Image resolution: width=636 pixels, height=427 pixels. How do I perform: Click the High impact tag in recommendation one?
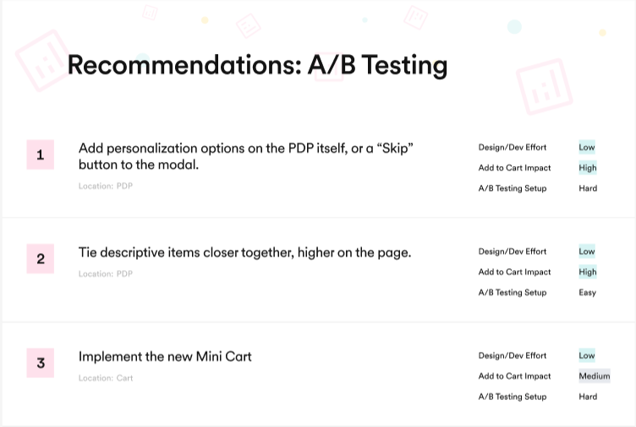coord(588,168)
